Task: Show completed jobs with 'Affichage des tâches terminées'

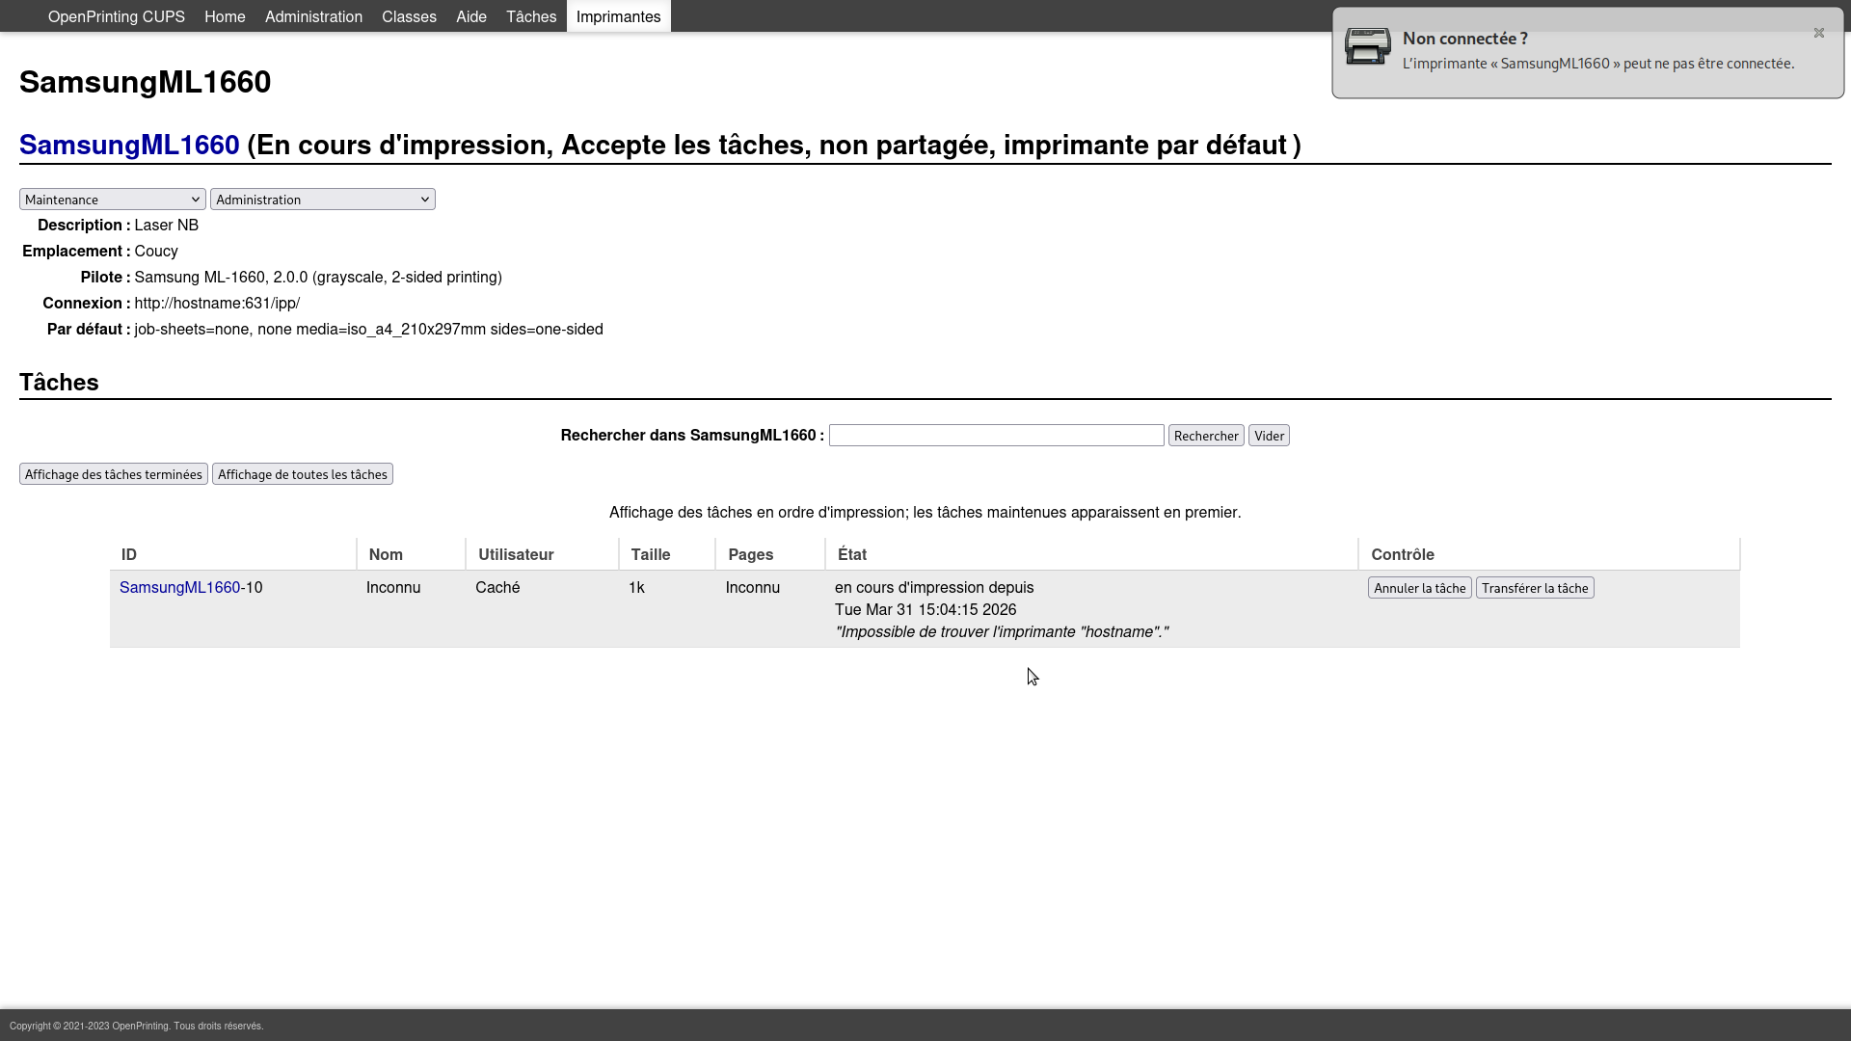Action: 114,474
